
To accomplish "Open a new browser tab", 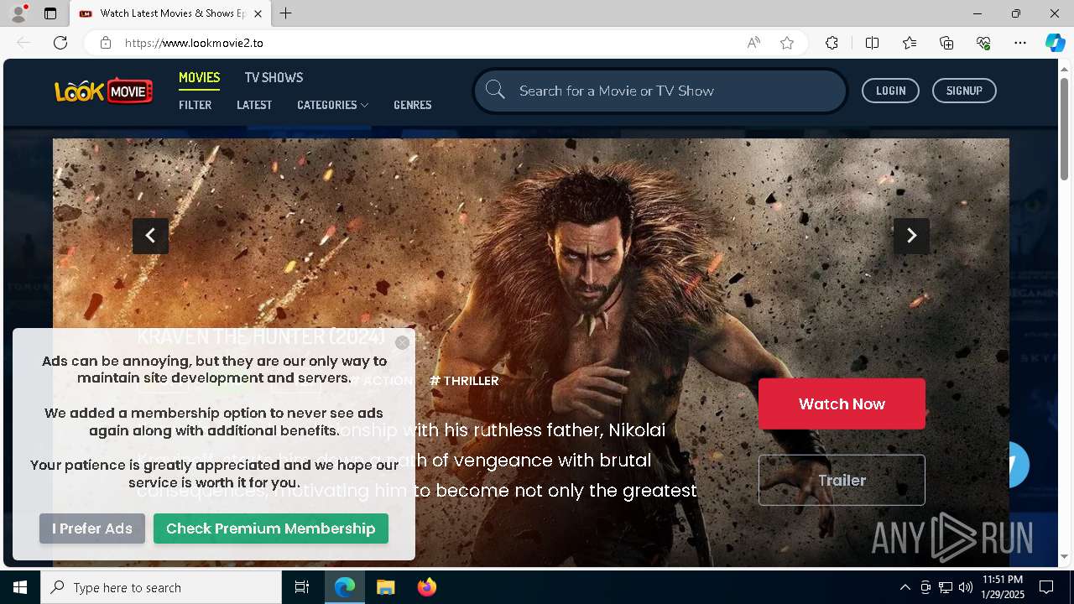I will [x=286, y=13].
